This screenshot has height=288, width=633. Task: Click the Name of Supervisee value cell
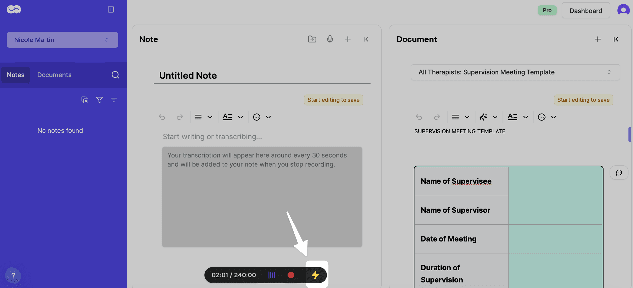556,181
